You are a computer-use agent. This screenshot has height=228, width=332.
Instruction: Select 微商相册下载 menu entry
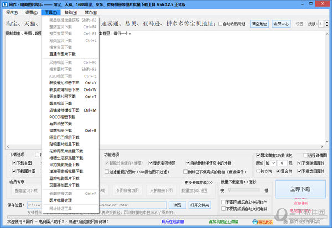point(70,131)
